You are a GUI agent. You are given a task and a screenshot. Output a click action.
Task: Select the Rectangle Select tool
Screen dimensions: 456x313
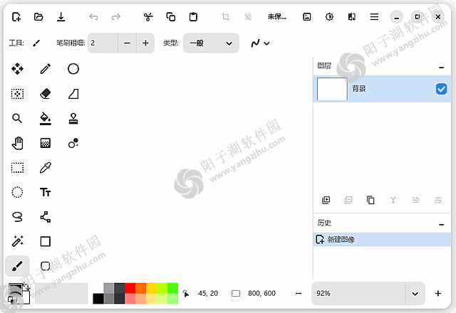coord(17,168)
